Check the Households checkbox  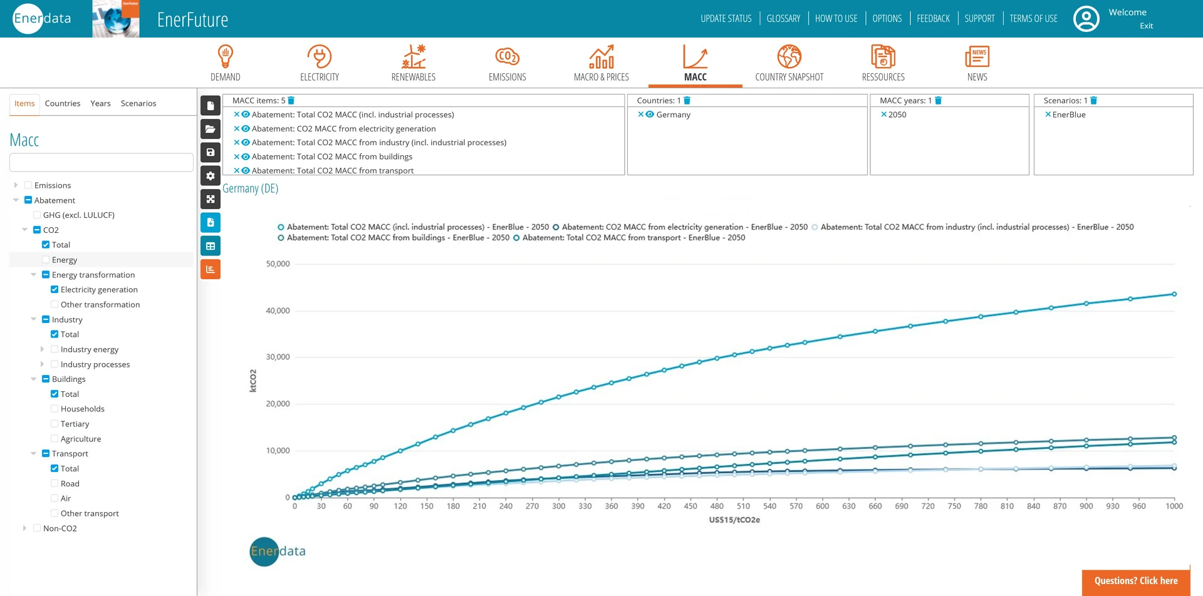tap(55, 409)
